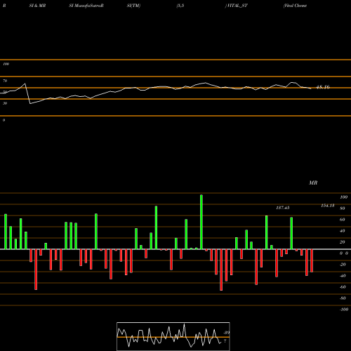
Task: Click the 'SI & MR' header text
Action: point(37,6)
